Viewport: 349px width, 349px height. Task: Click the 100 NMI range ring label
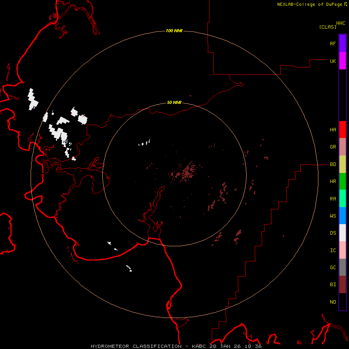click(x=174, y=31)
